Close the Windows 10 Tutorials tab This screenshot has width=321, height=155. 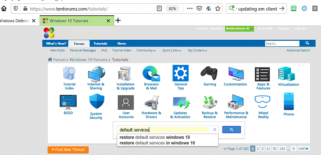(108, 20)
